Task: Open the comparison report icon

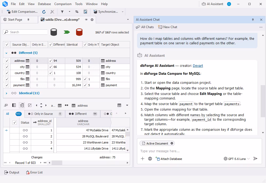Action: [x=85, y=12]
